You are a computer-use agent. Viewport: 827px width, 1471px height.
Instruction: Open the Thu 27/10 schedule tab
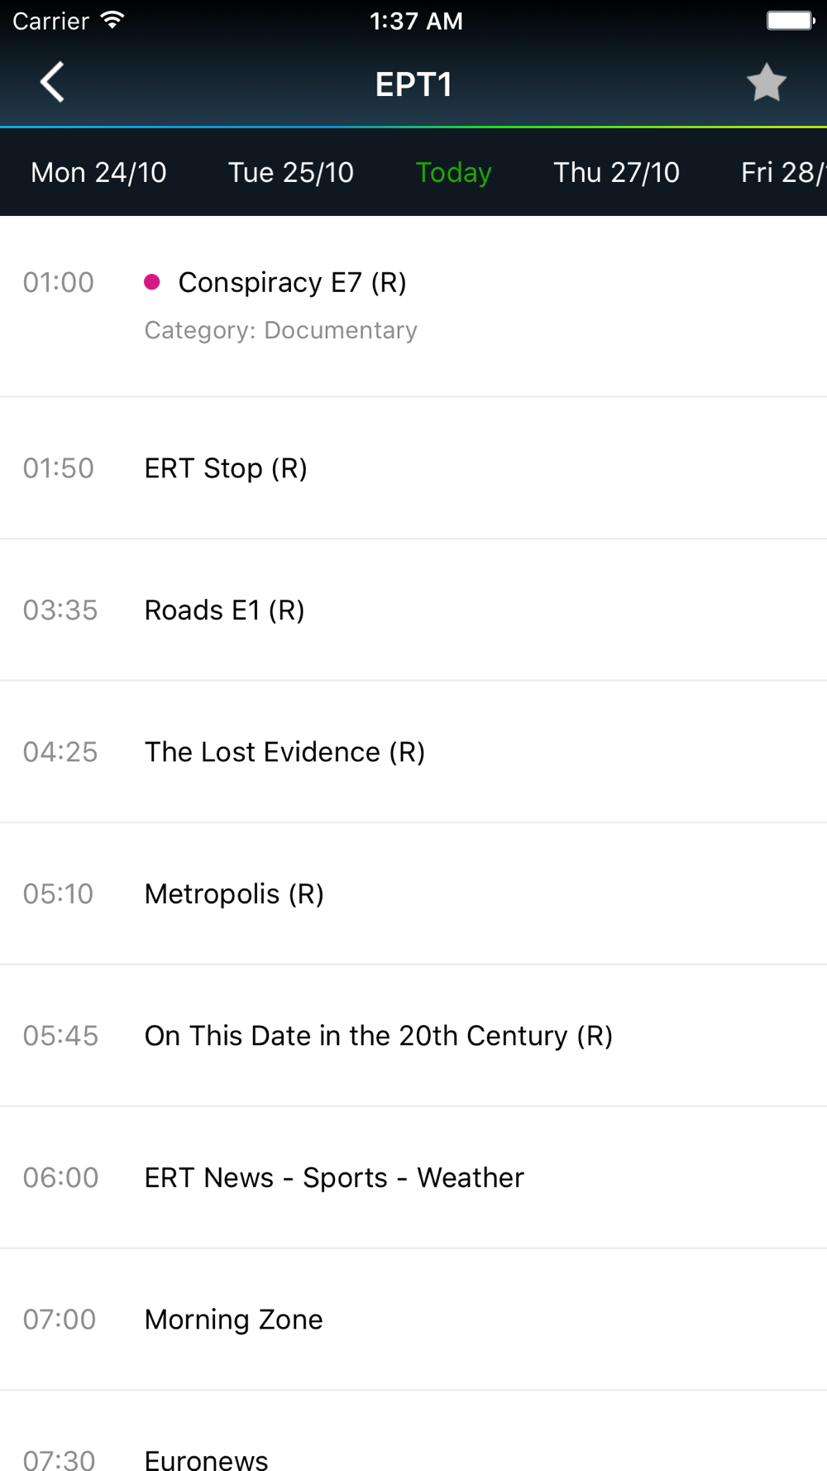point(616,172)
